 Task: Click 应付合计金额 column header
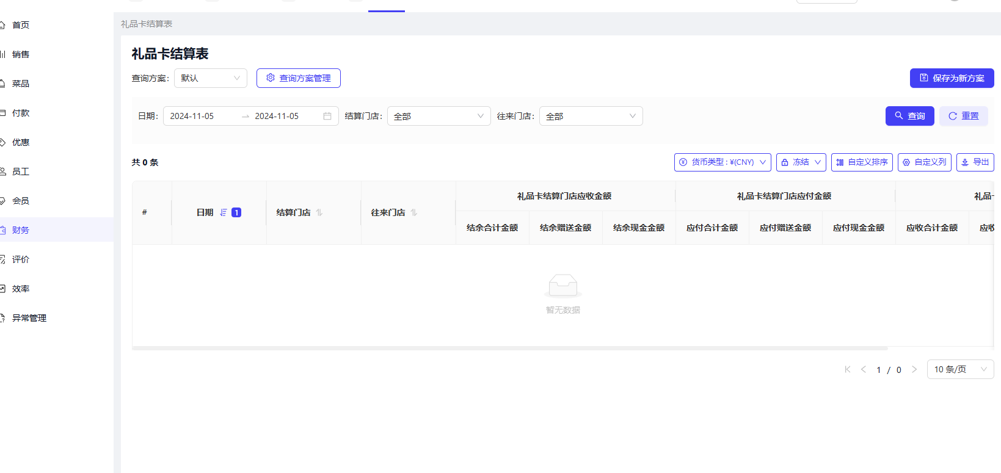712,228
